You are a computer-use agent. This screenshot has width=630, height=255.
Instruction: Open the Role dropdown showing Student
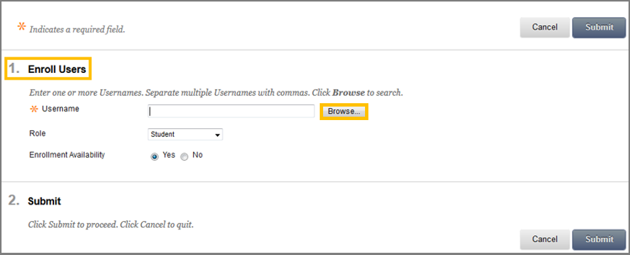pos(185,134)
